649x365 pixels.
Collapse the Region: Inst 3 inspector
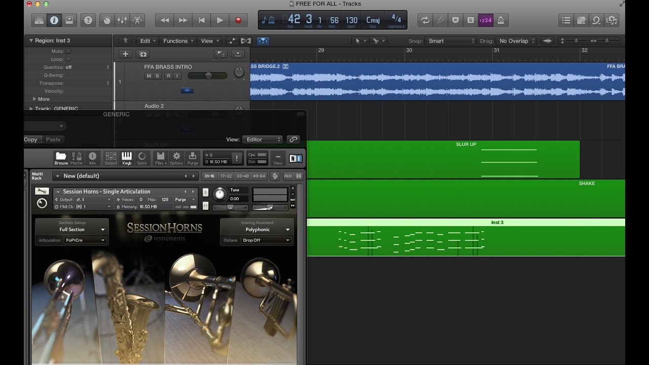click(31, 41)
